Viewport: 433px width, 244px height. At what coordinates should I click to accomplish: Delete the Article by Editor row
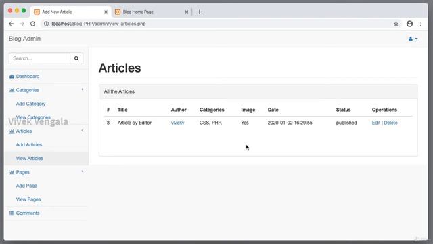390,123
